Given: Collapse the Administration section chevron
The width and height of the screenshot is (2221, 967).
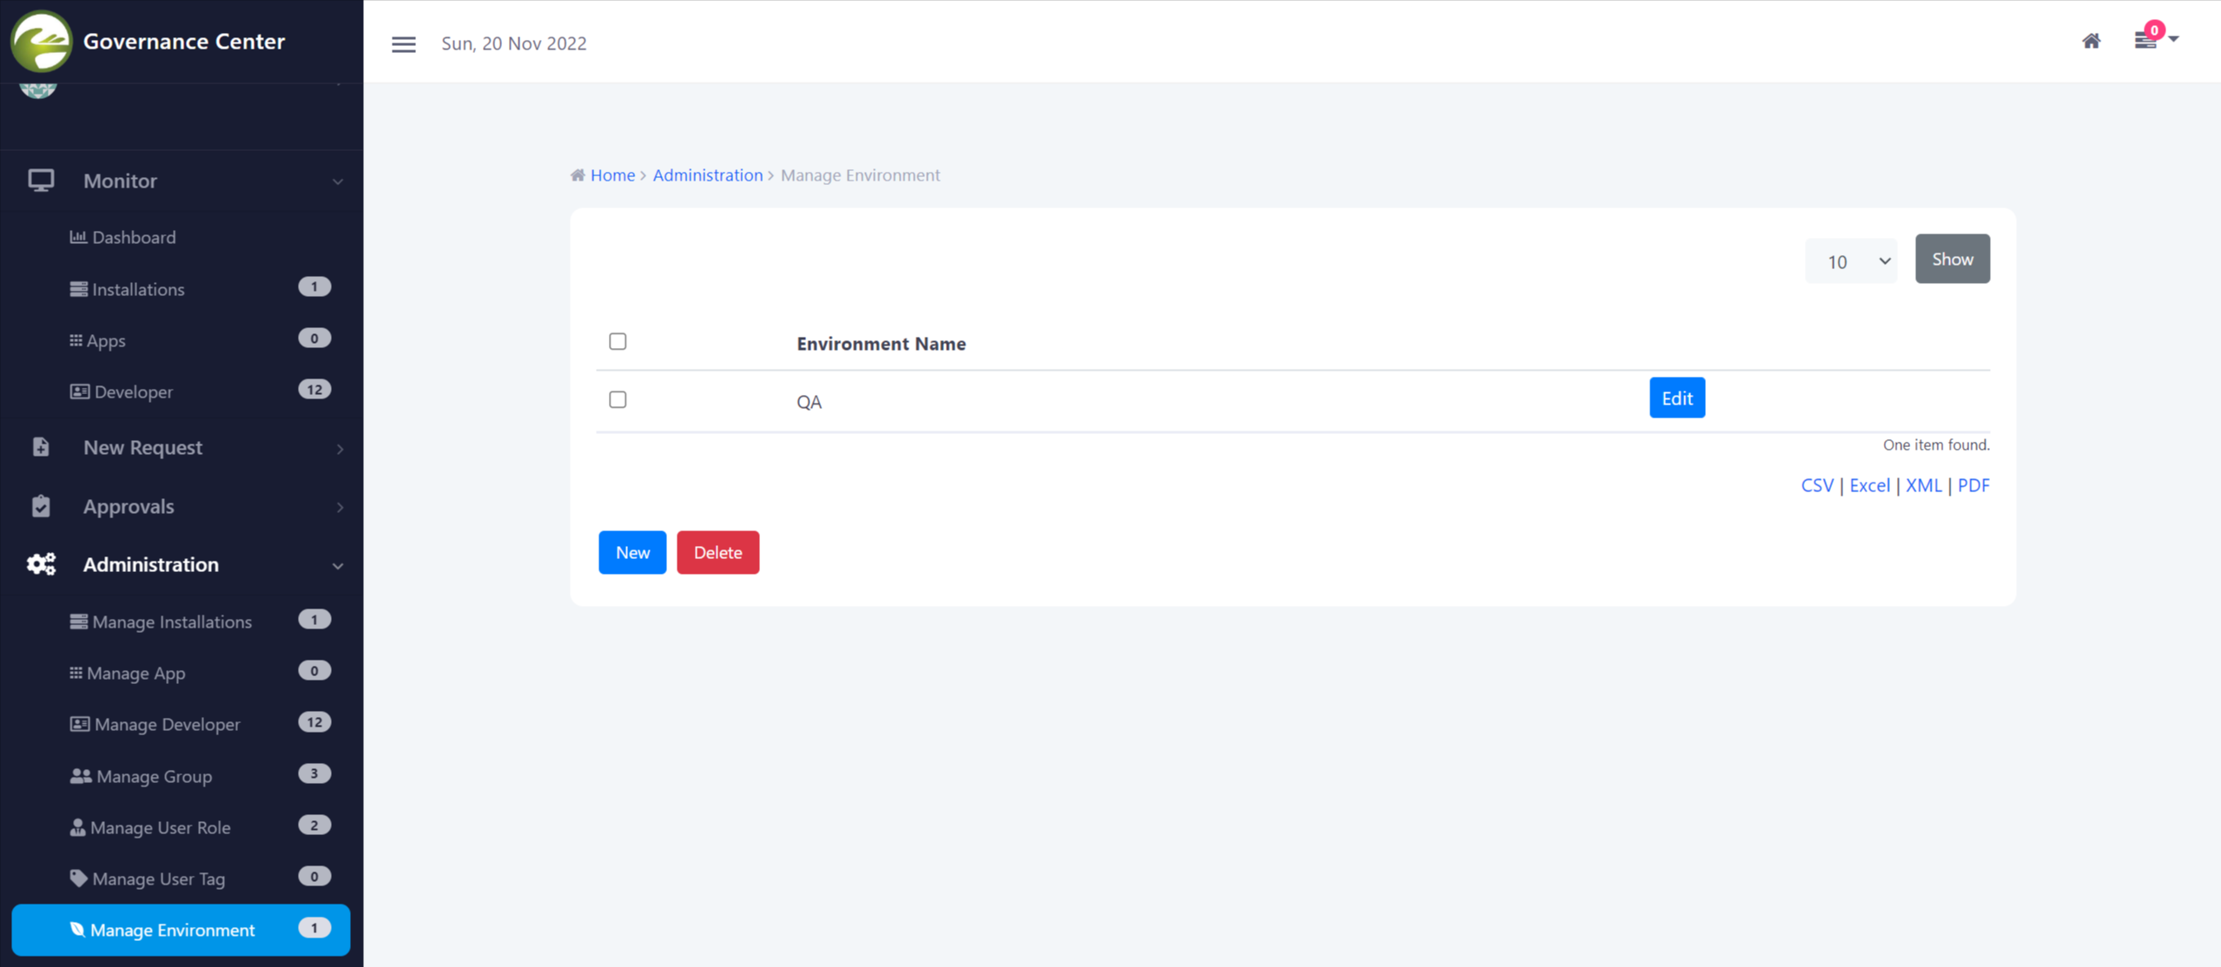Looking at the screenshot, I should 338,566.
